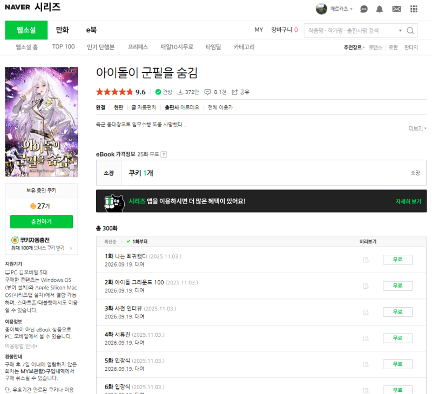This screenshot has width=432, height=394.
Task: Click 무료 button for 1화
Action: (x=397, y=260)
